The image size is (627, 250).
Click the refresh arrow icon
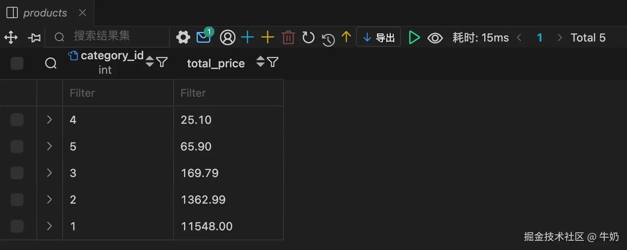(308, 37)
